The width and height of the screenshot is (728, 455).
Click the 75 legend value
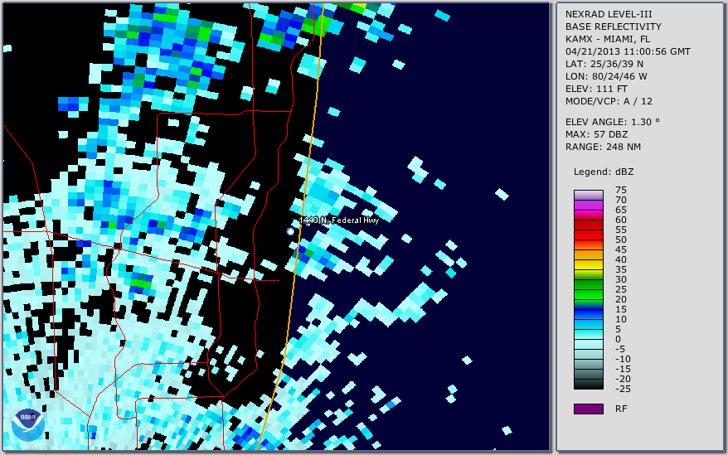[x=621, y=190]
